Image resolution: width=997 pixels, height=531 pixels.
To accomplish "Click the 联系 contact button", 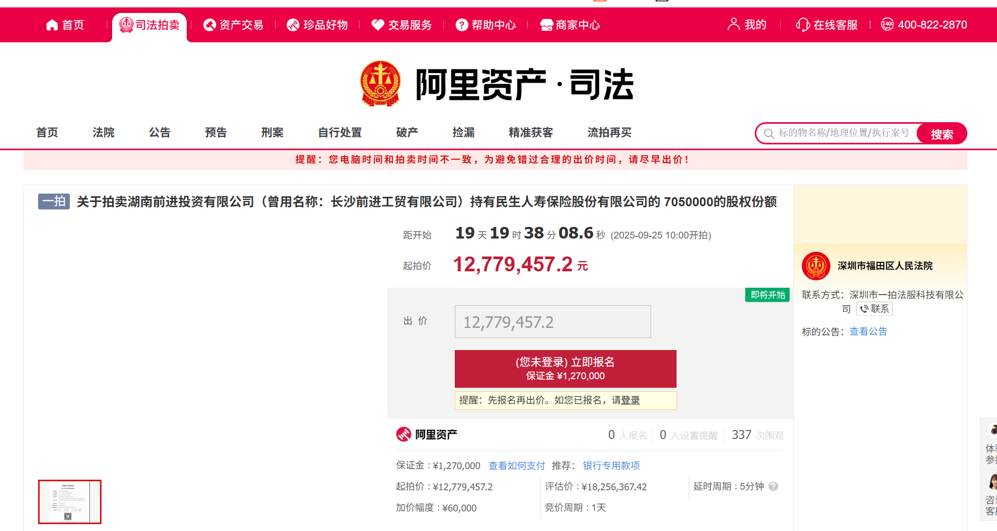I will [875, 309].
